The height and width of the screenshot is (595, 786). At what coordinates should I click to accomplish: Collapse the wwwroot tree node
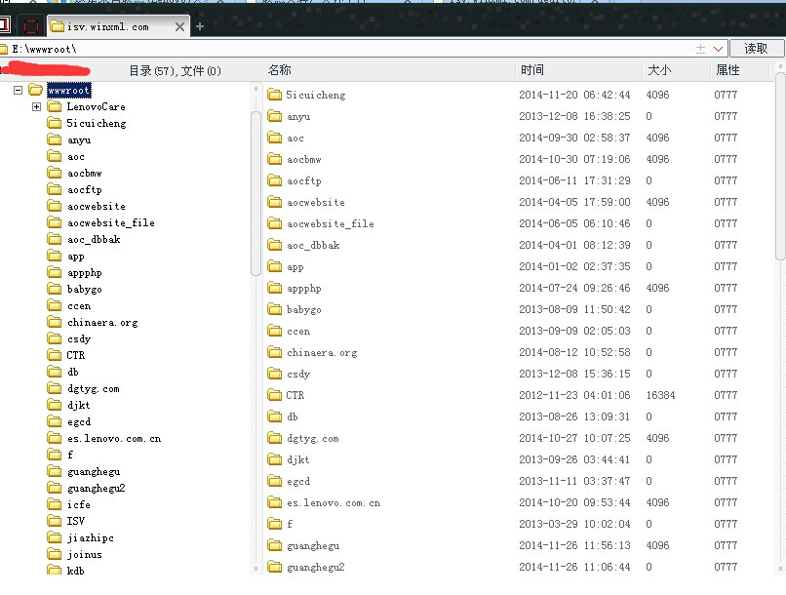(x=19, y=91)
